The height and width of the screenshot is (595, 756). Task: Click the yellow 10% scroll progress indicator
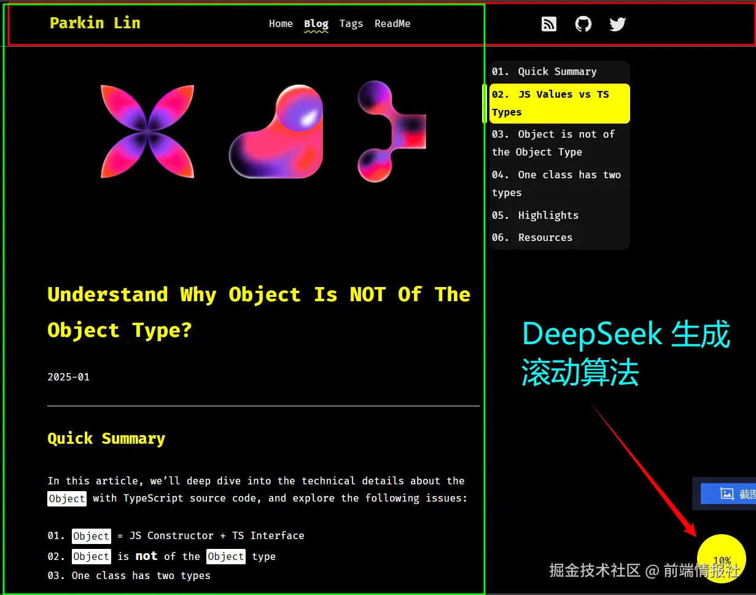click(722, 559)
